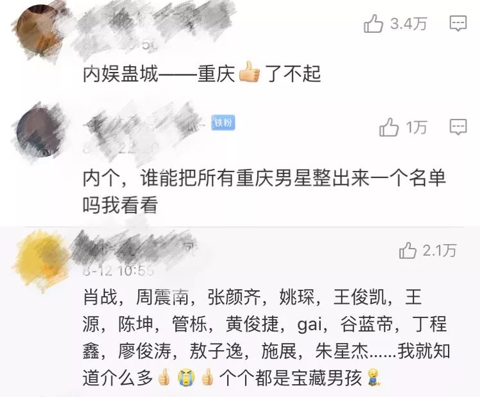The height and width of the screenshot is (397, 480).
Task: Like the comment with 3.4万 likes
Action: 373,23
